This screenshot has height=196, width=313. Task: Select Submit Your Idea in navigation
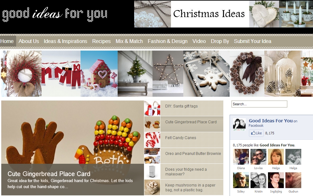[252, 41]
